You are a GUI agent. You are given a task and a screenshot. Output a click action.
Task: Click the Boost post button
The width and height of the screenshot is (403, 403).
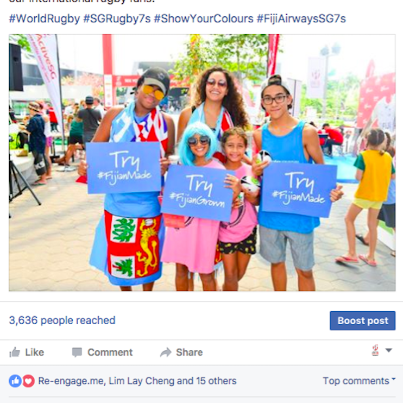pos(362,320)
